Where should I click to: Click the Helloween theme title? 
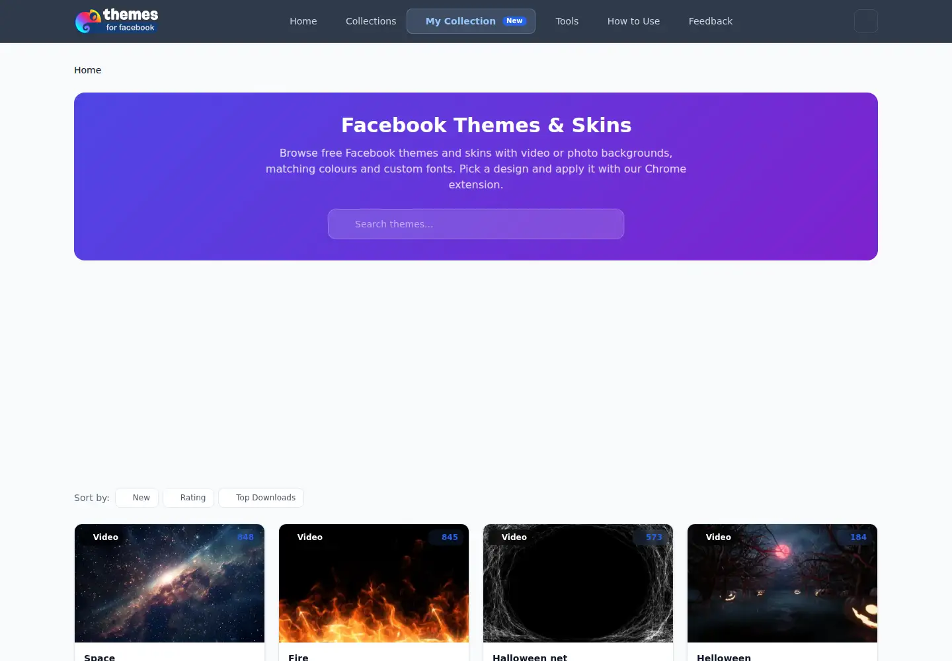724,657
